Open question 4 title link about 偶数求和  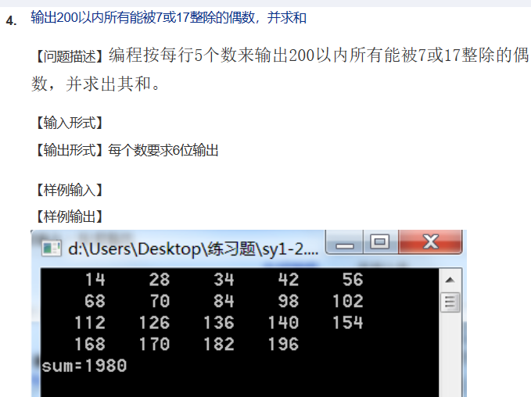(168, 18)
